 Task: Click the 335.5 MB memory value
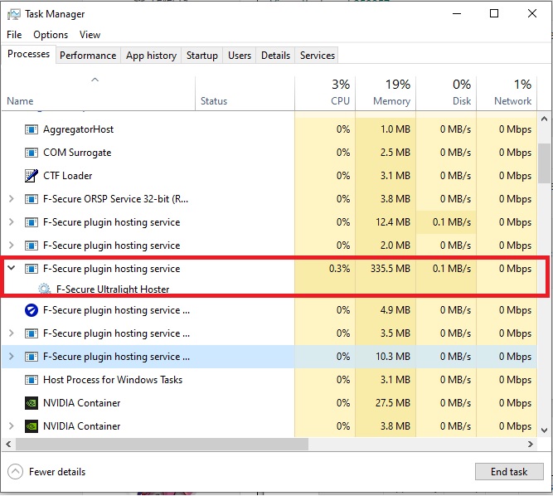point(390,269)
